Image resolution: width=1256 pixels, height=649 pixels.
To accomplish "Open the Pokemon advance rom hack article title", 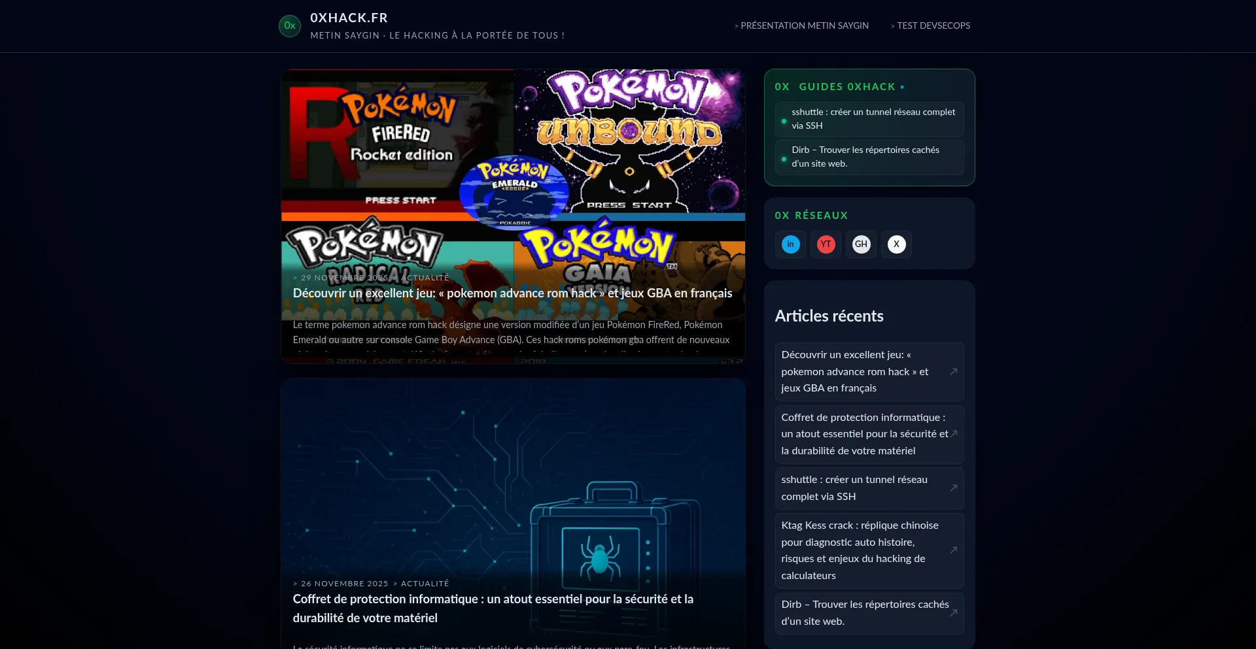I will click(512, 293).
